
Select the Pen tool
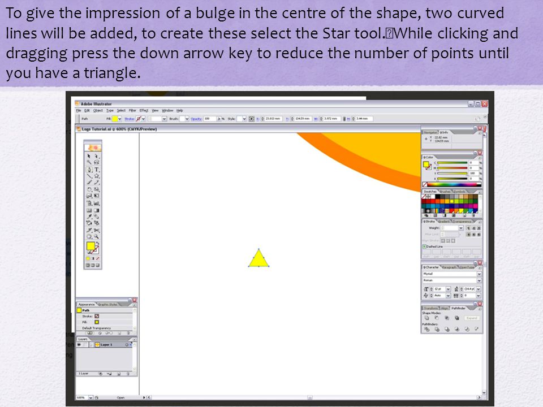point(89,170)
